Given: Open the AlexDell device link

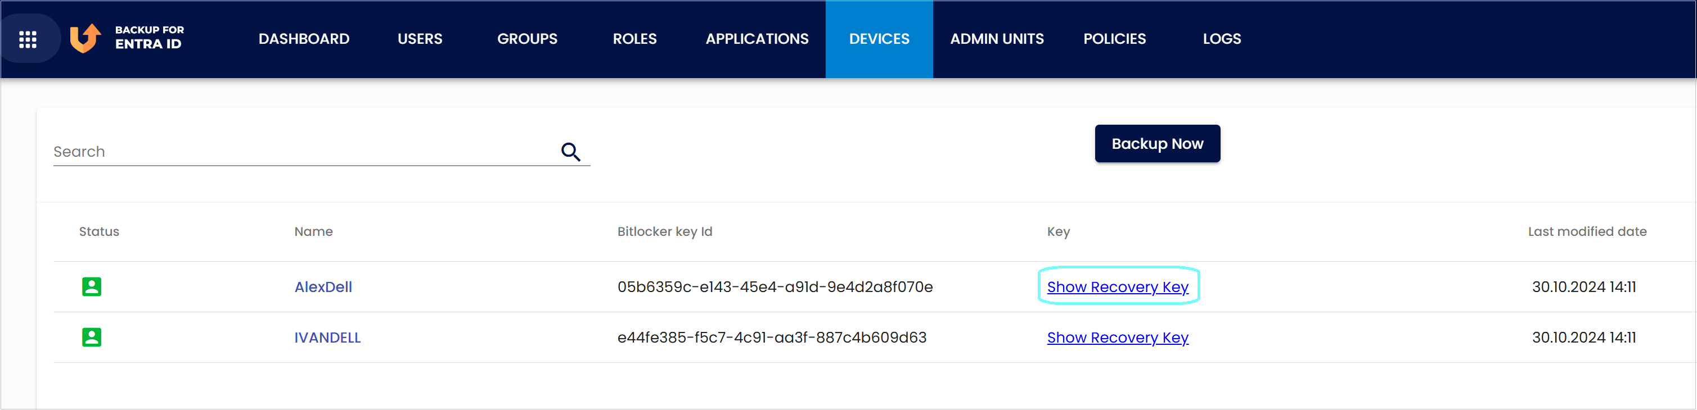Looking at the screenshot, I should tap(323, 287).
